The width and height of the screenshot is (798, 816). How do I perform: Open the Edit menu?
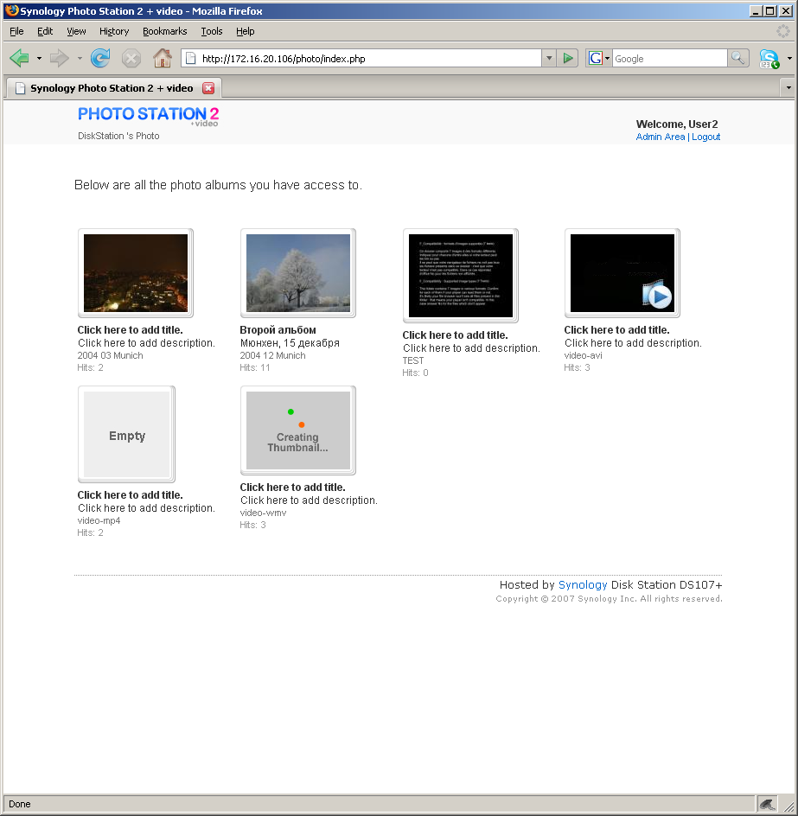pyautogui.click(x=45, y=31)
